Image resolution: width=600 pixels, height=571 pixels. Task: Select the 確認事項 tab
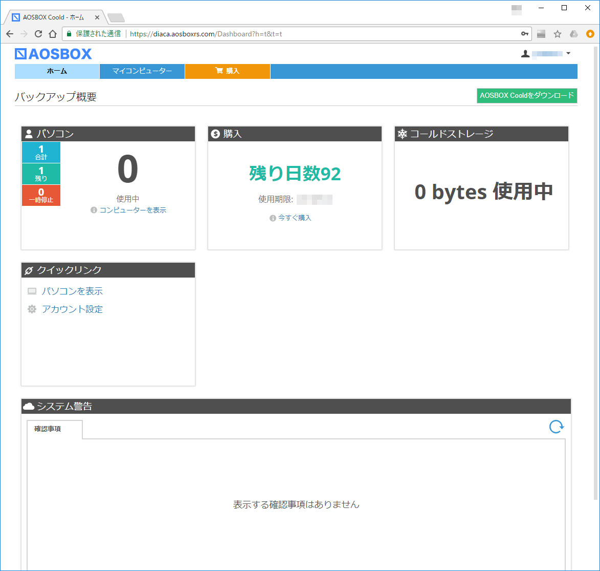(55, 429)
